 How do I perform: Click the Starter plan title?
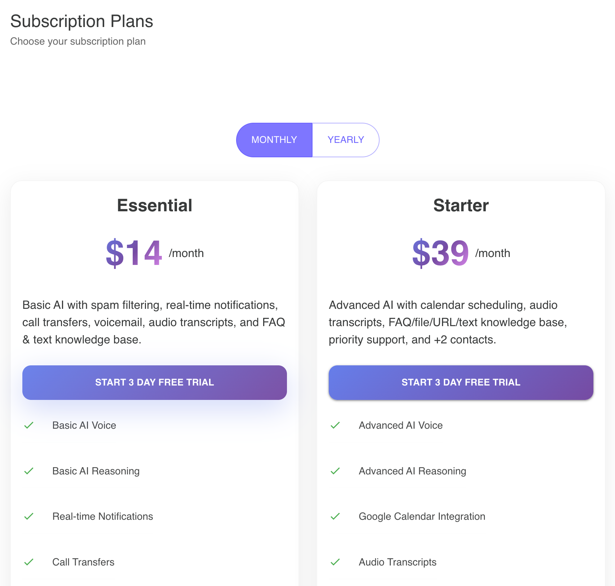click(460, 205)
